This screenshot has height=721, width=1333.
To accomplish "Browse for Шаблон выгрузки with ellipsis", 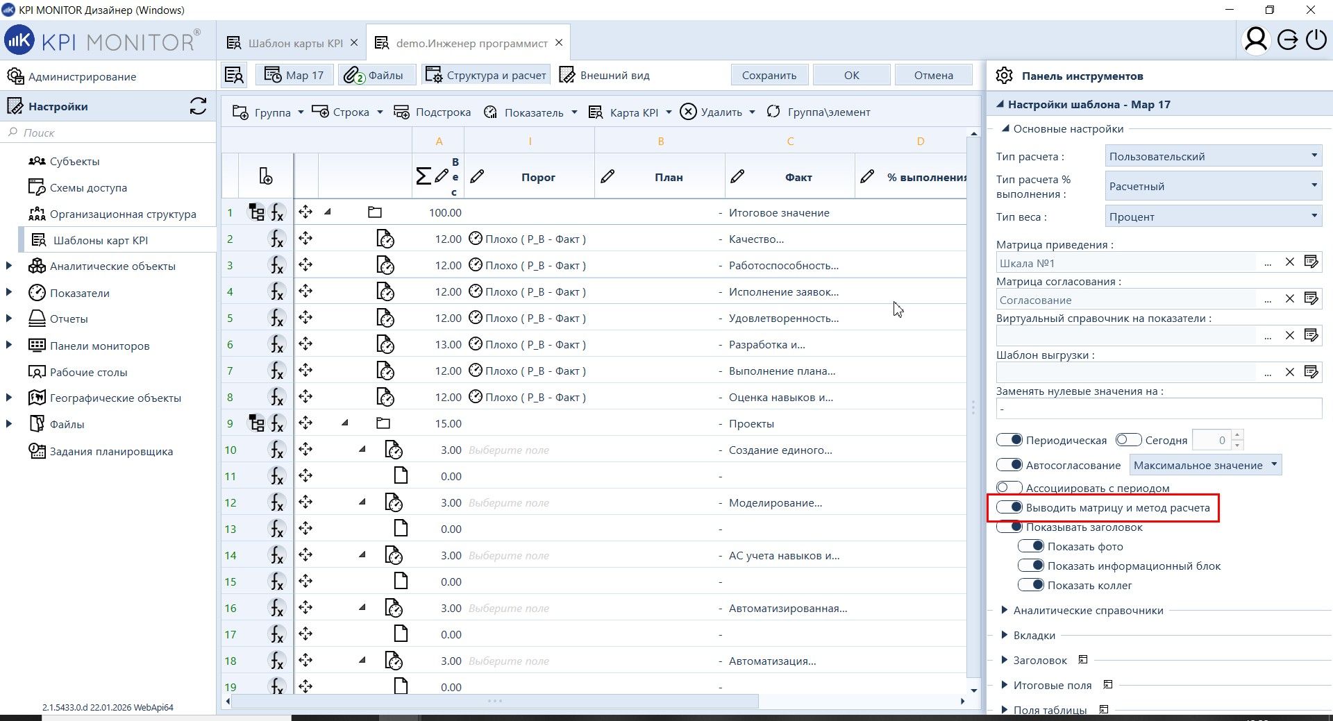I will click(x=1268, y=373).
